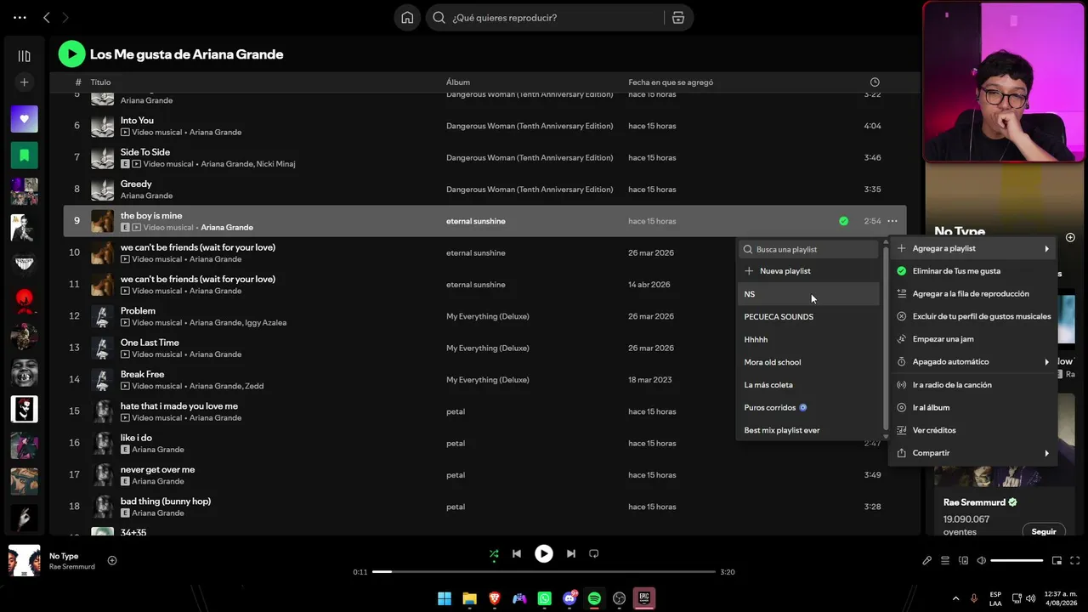Open the Brave browser from the taskbar
This screenshot has width=1088, height=612.
(495, 598)
